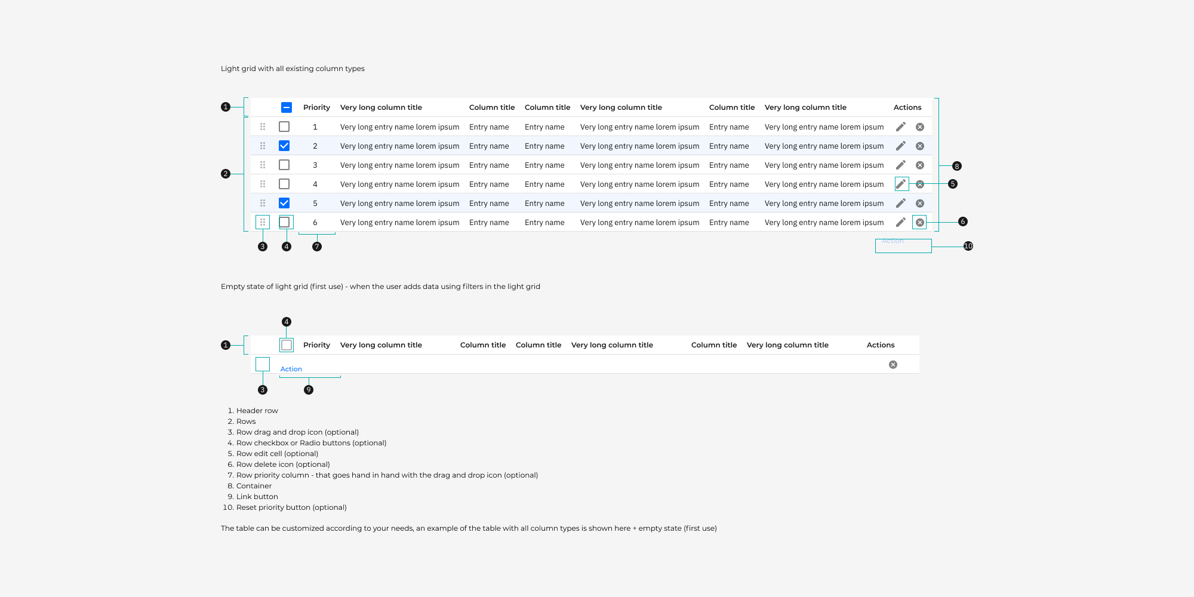This screenshot has width=1194, height=597.
Task: Check the checkbox for priority row 6
Action: point(284,222)
